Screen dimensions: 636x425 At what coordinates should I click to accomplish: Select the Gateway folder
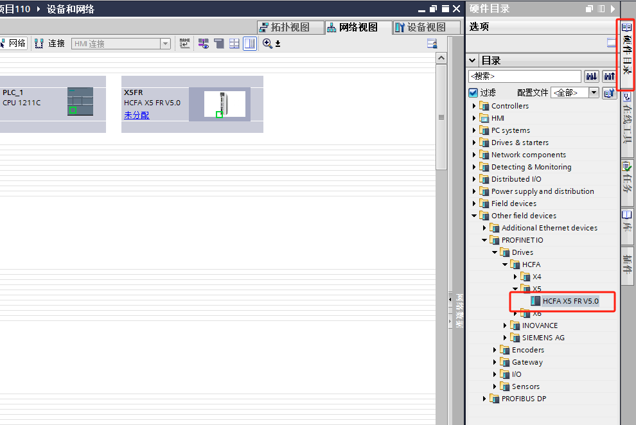527,362
